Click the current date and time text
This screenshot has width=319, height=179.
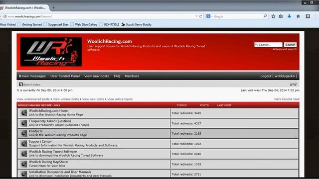pyautogui.click(x=44, y=90)
